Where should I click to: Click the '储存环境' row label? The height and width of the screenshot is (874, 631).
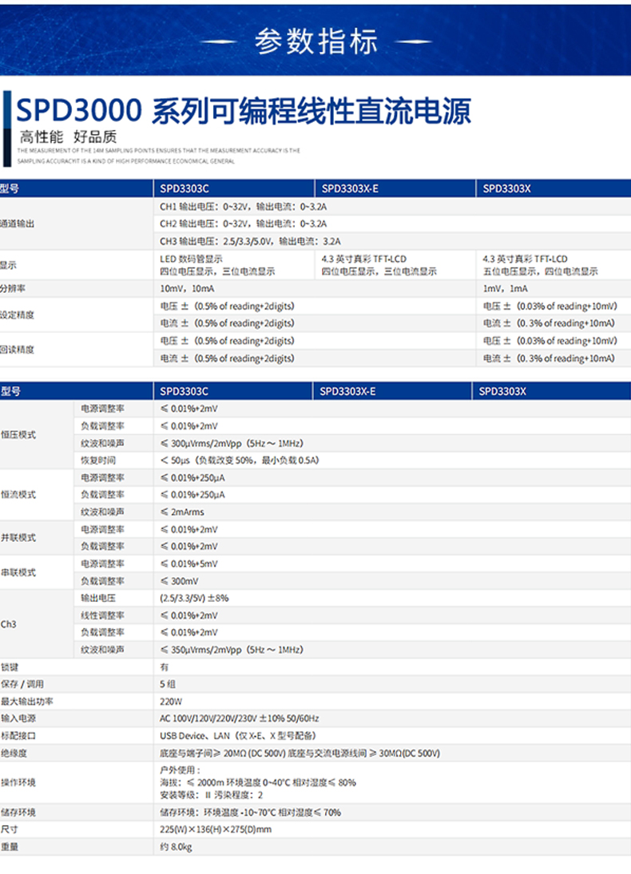point(18,813)
